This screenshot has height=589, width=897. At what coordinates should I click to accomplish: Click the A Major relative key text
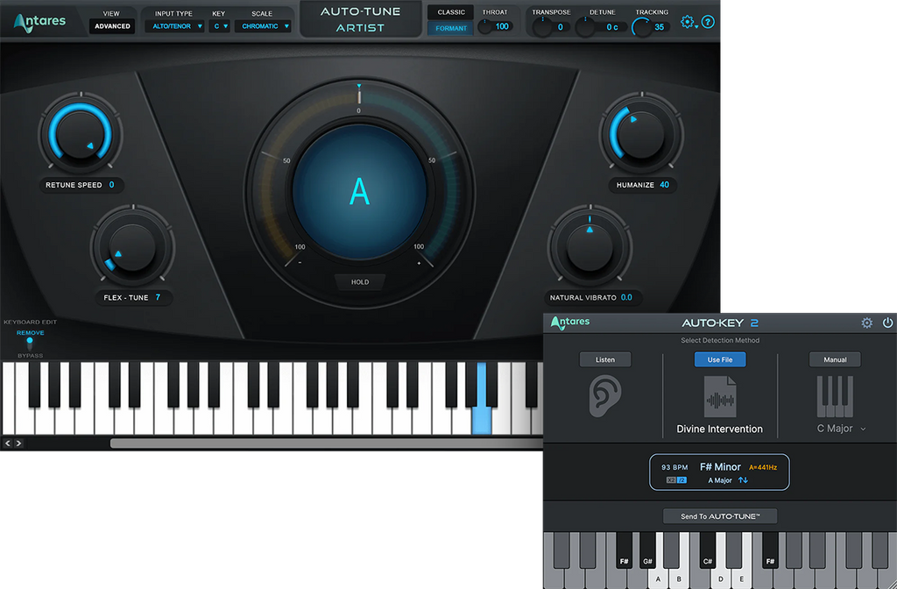(720, 480)
